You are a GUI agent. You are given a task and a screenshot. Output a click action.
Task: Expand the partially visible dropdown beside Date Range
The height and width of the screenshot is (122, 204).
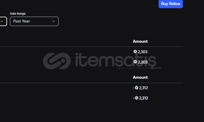pyautogui.click(x=3, y=21)
